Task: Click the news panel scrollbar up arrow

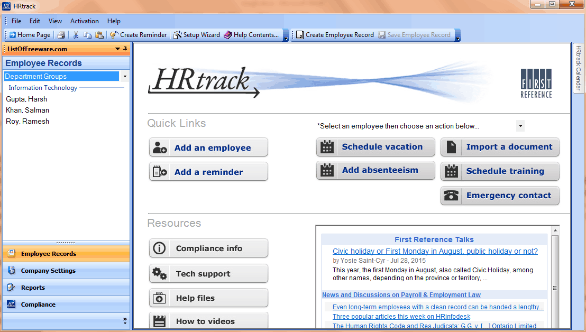Action: (555, 231)
